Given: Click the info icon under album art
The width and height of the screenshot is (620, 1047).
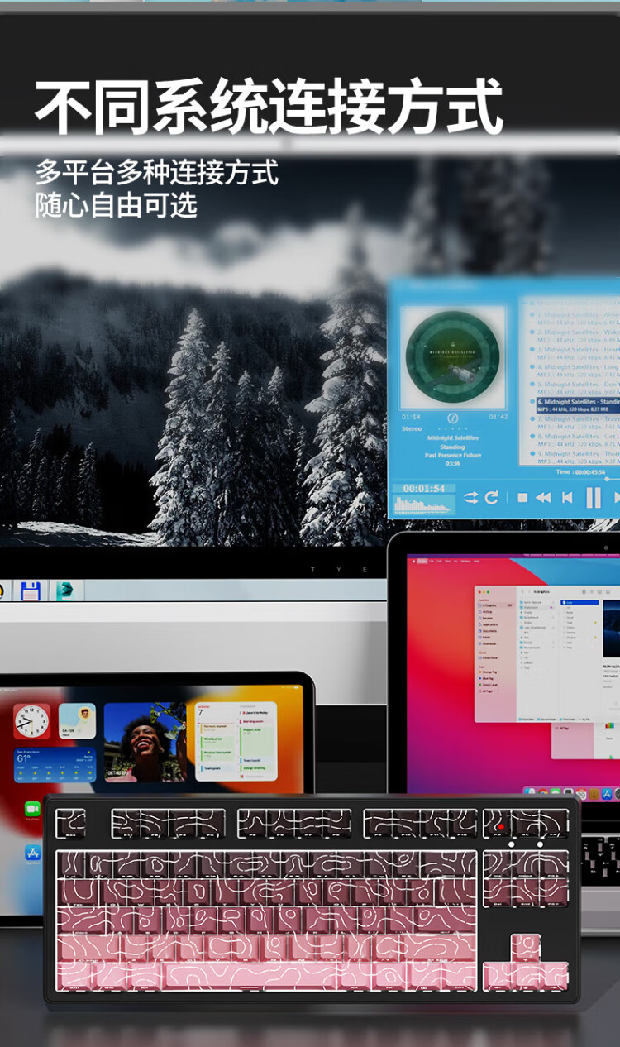Looking at the screenshot, I should click(x=452, y=418).
